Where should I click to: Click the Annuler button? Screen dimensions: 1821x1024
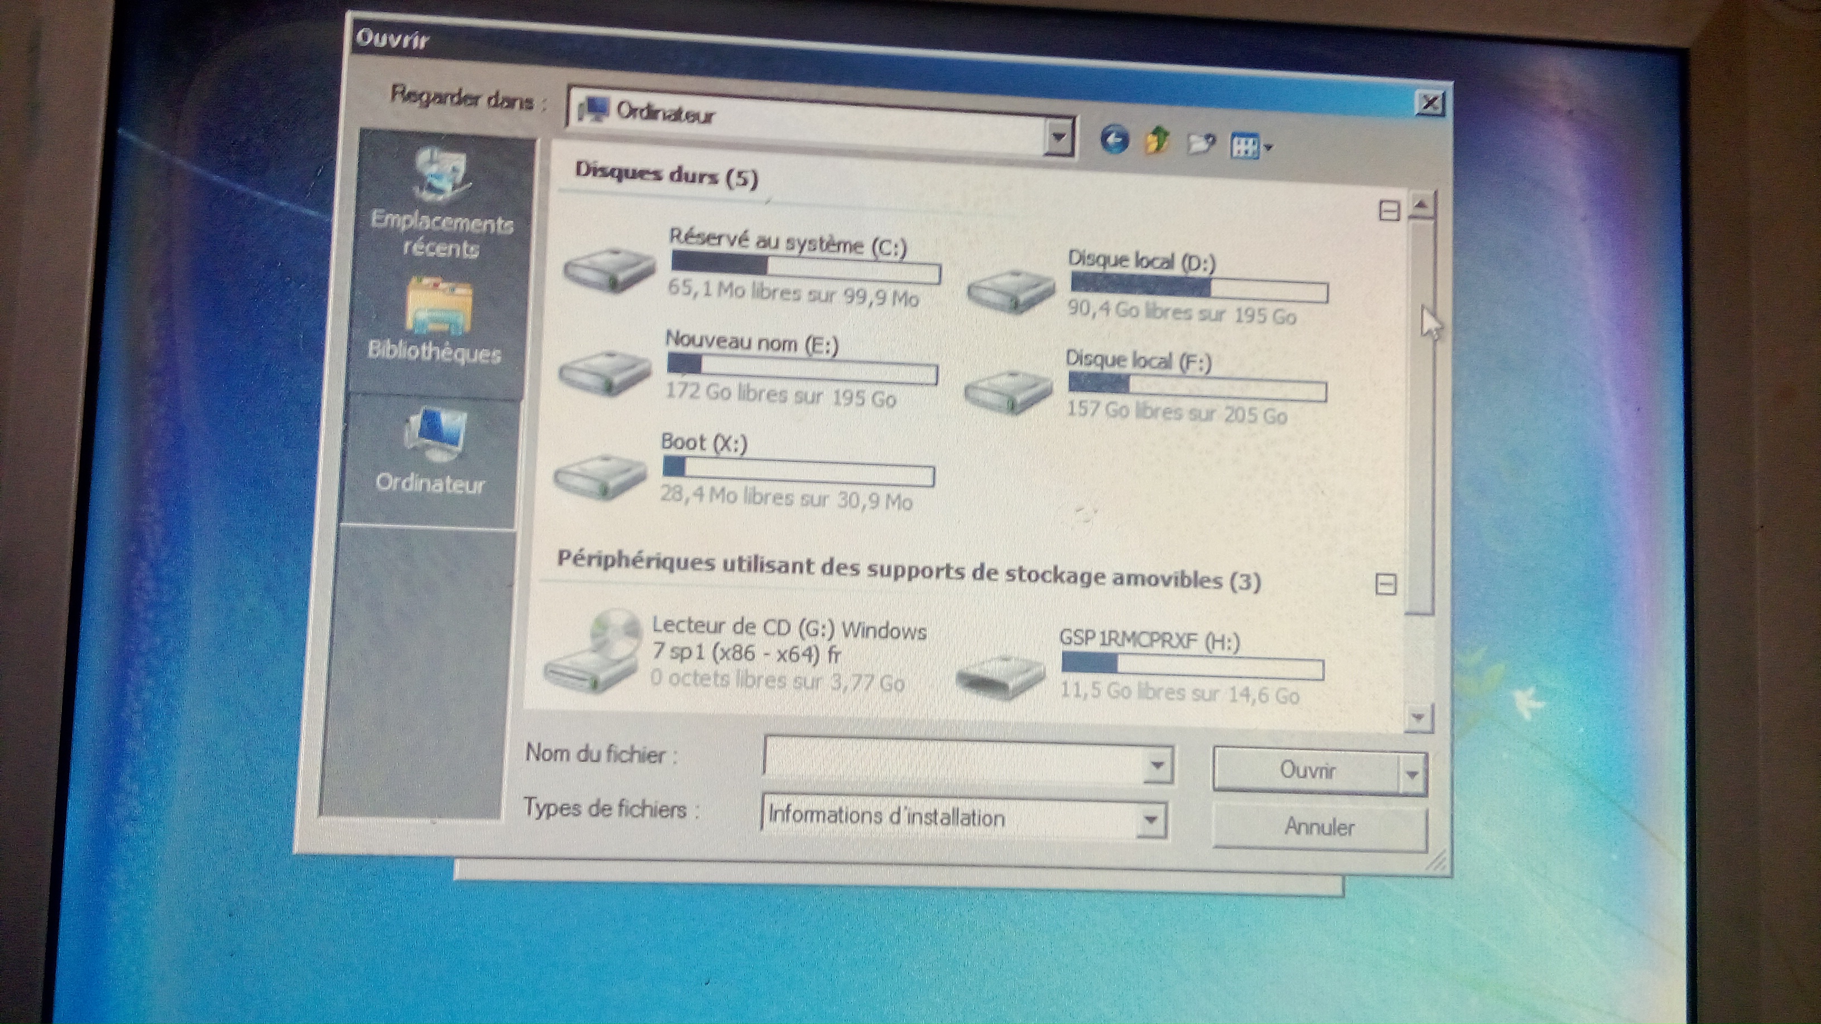pyautogui.click(x=1319, y=827)
